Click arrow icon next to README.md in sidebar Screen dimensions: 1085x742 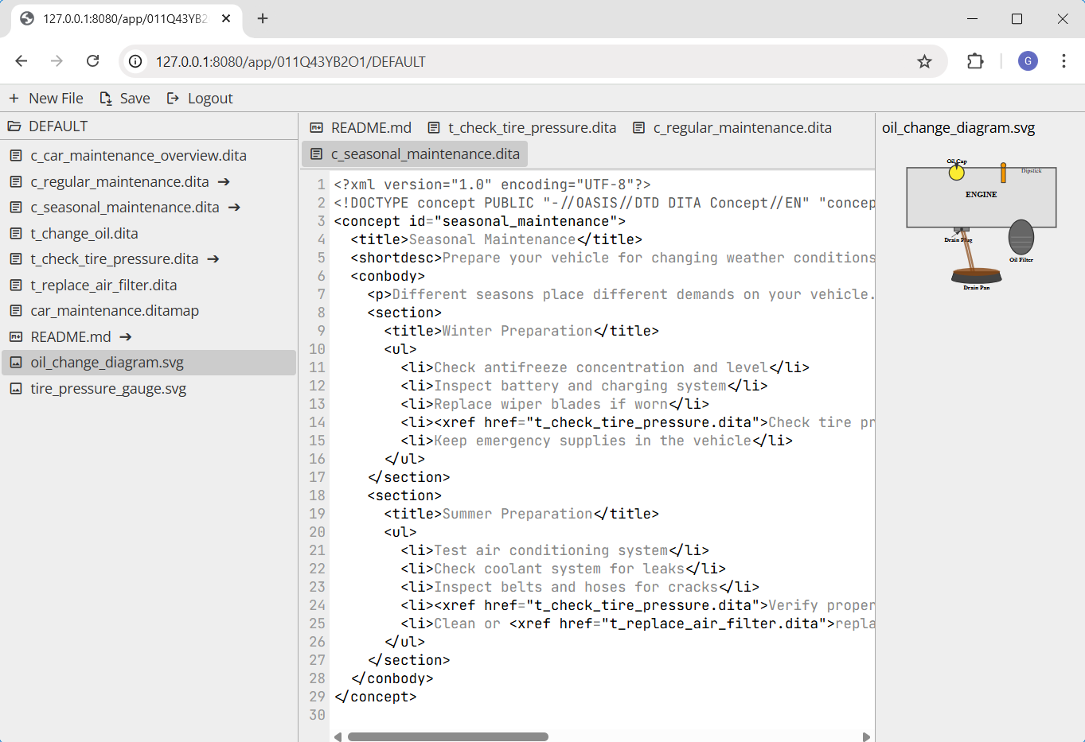[x=126, y=337]
